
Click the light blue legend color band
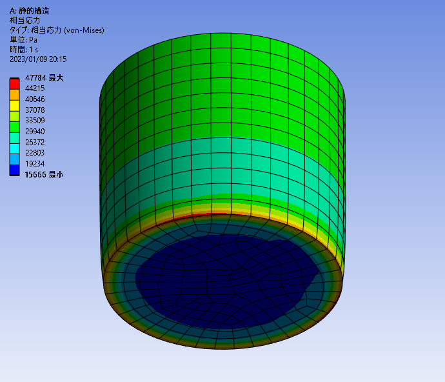(14, 159)
